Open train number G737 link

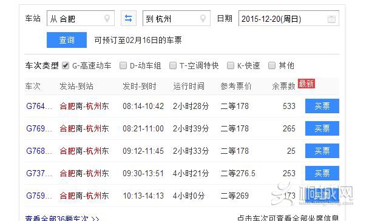tap(39, 173)
